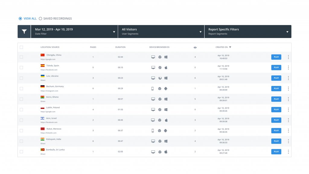Tick the checkbox for Lublin, Poland row

21,110
